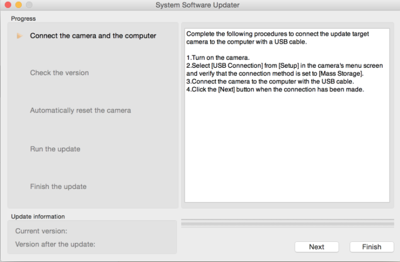Select the 'Check the version' step
The image size is (400, 262).
[59, 73]
